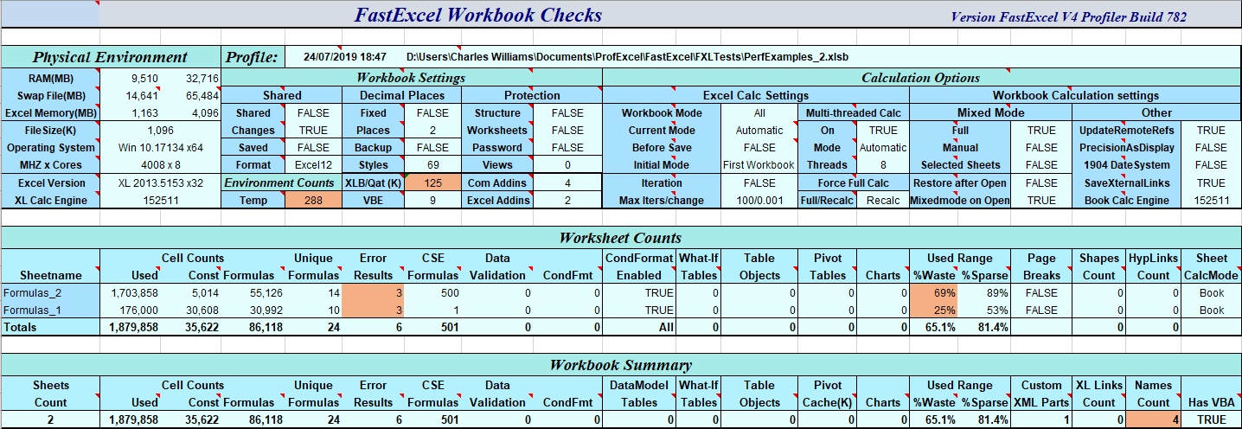The width and height of the screenshot is (1242, 429).
Task: Select the SaveXternalLinks label cell
Action: pyautogui.click(x=1128, y=182)
